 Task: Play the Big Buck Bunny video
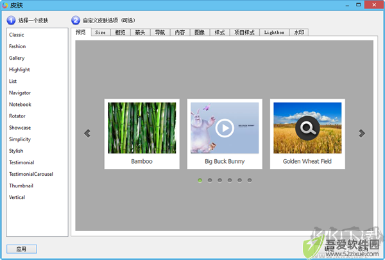[225, 128]
